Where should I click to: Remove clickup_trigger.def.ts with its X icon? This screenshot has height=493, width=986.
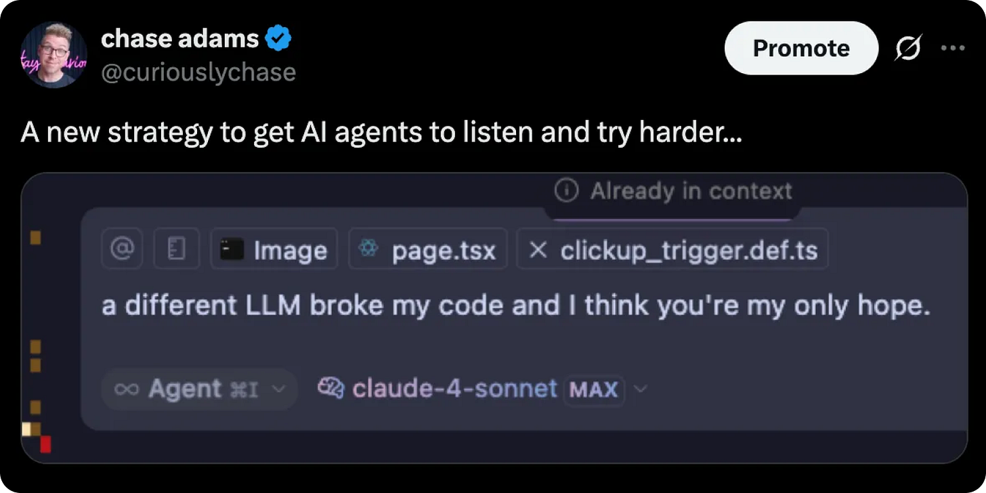[538, 250]
